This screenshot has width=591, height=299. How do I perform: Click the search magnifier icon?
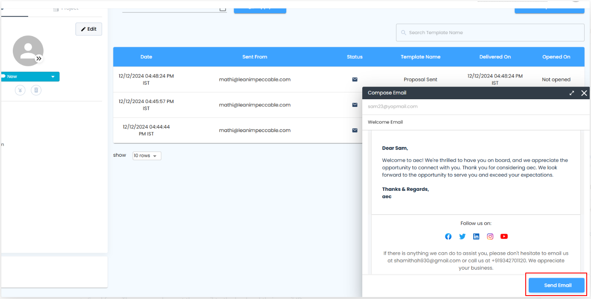point(403,32)
